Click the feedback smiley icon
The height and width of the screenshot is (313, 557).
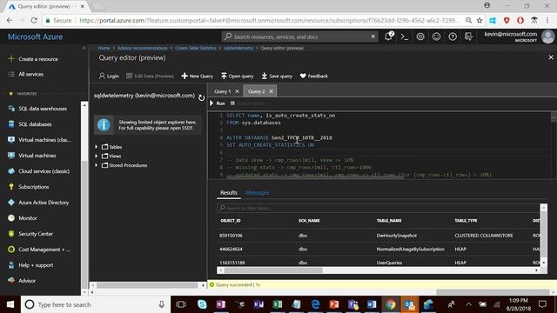point(436,37)
